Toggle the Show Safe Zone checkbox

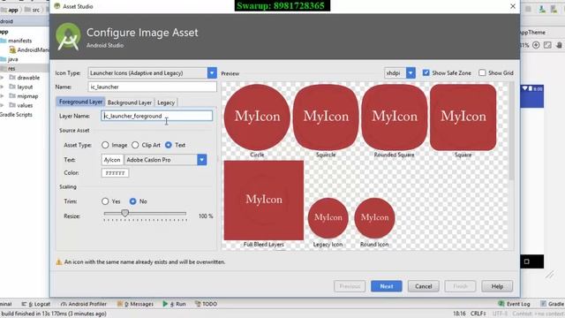coord(426,72)
